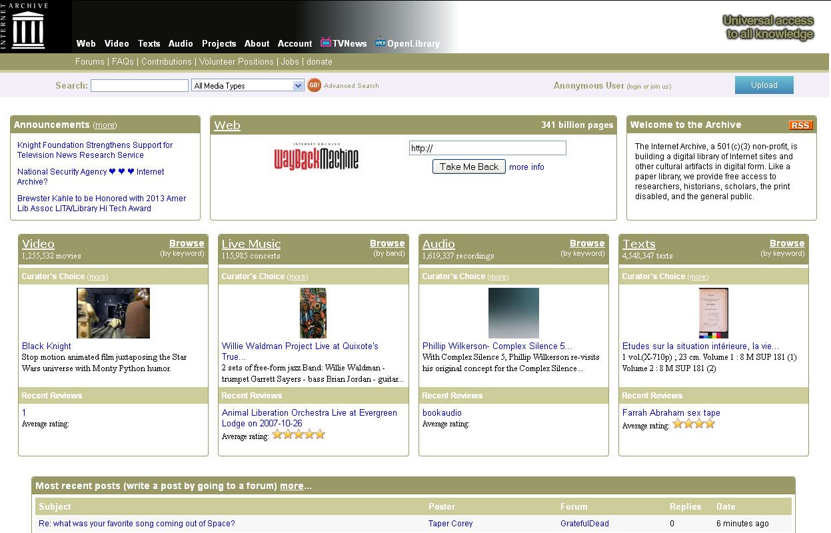Open the Audio section heading
831x533 pixels.
pyautogui.click(x=438, y=244)
